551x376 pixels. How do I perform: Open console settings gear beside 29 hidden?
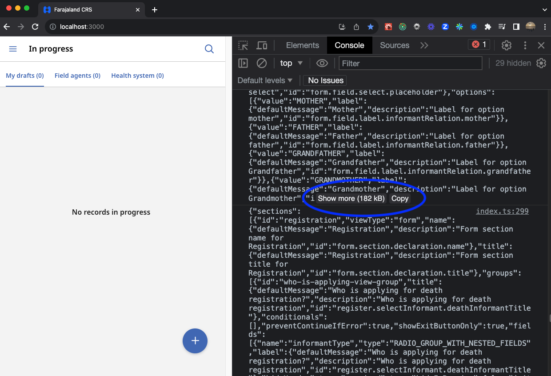(x=541, y=63)
